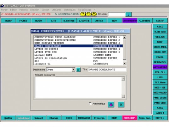Click the middle yellow smiley face icon
Screen dimensions: 169x127
(x=88, y=14)
